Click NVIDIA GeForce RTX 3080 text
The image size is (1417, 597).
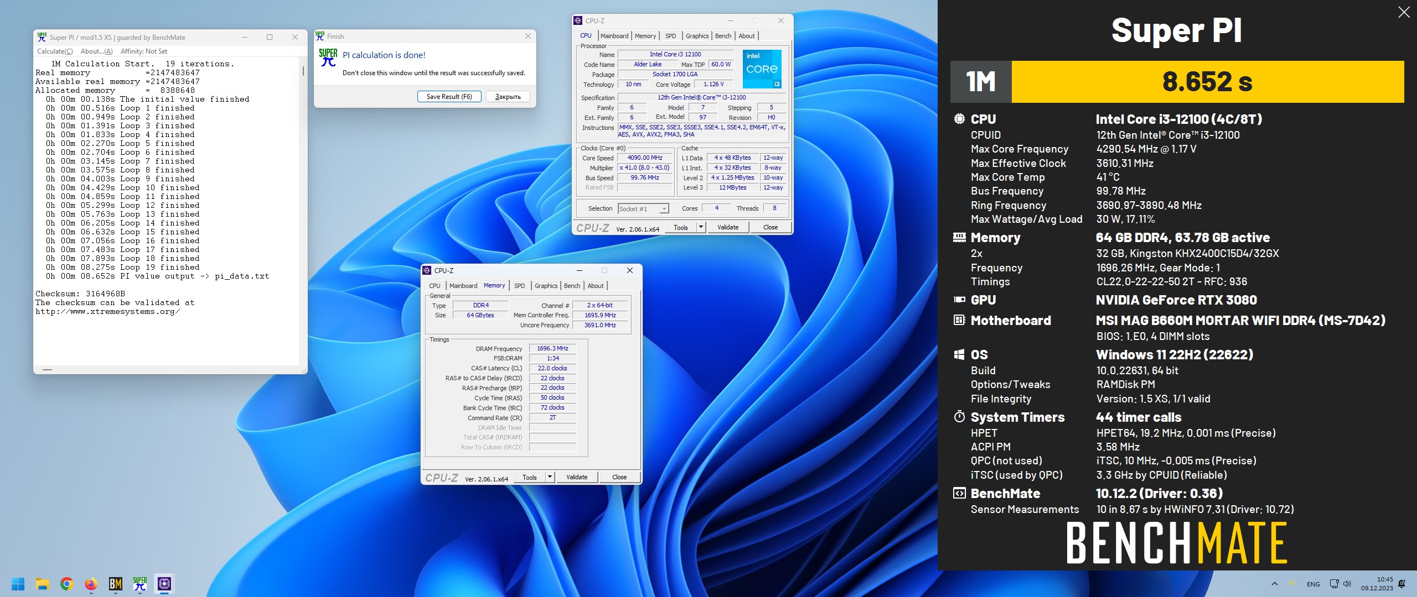[1176, 300]
